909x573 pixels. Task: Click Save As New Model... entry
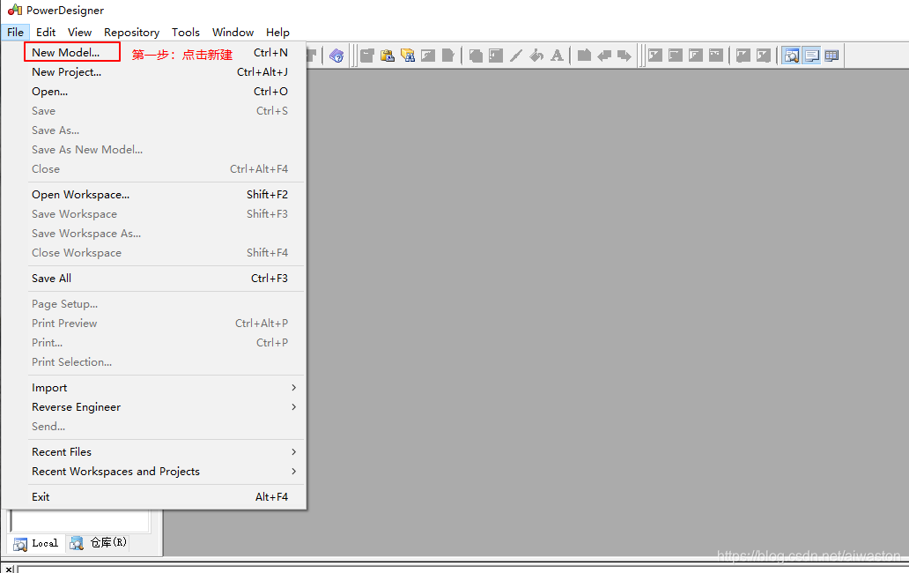click(154, 150)
